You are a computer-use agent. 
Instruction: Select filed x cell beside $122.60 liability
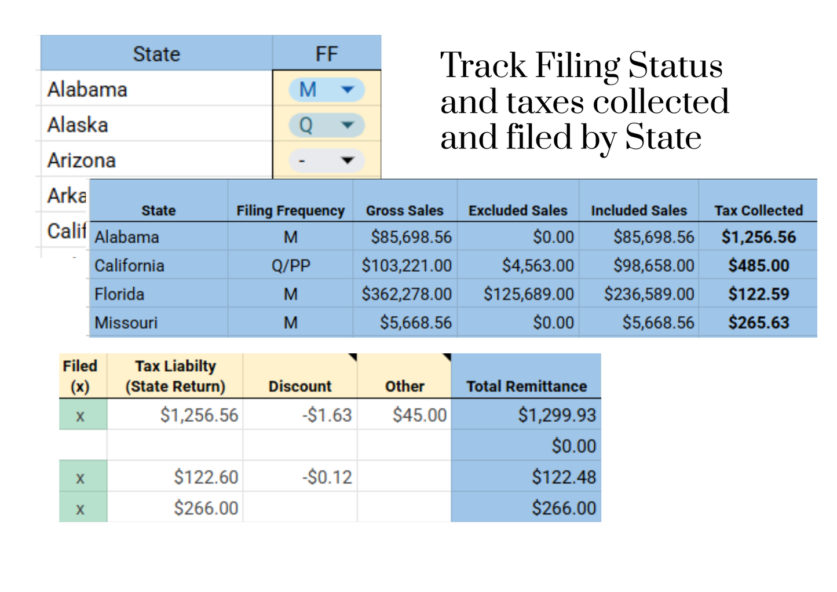pyautogui.click(x=83, y=477)
